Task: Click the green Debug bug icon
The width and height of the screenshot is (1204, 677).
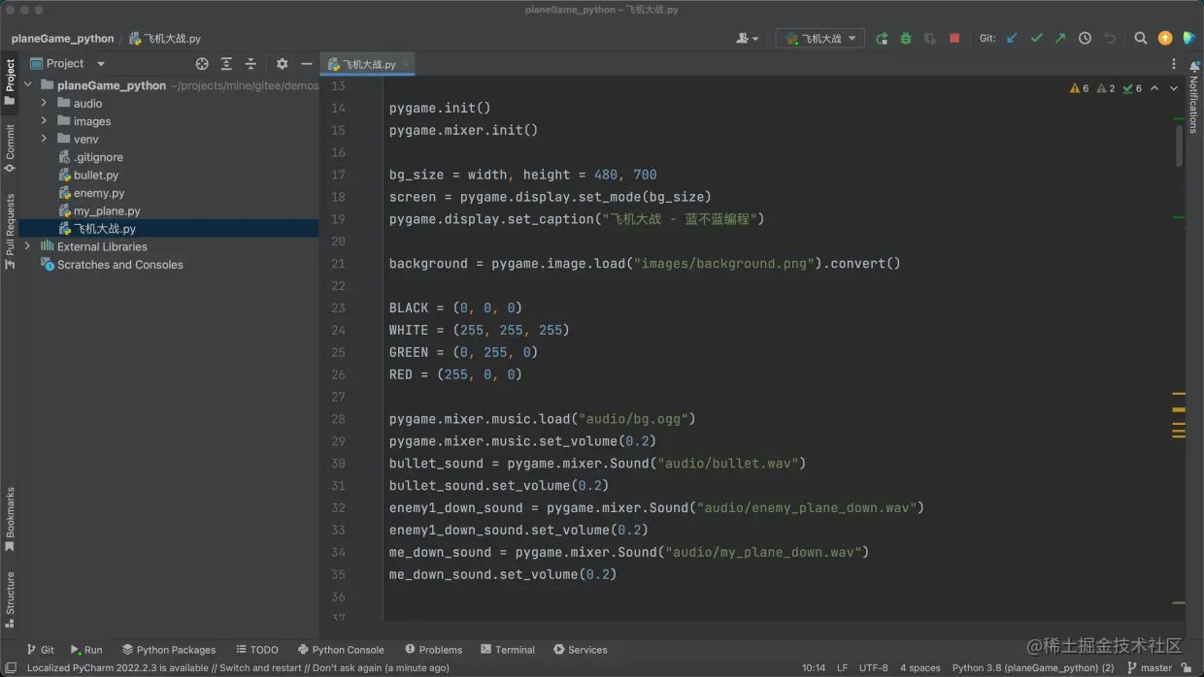Action: tap(906, 39)
